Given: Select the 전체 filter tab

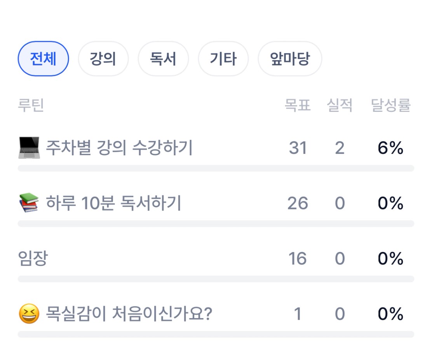Looking at the screenshot, I should [43, 59].
